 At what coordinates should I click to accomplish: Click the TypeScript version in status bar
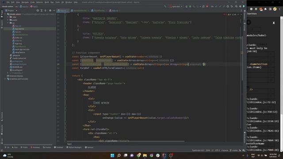point(198,150)
